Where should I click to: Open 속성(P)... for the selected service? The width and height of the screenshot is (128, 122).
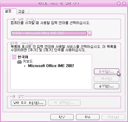point(106,86)
